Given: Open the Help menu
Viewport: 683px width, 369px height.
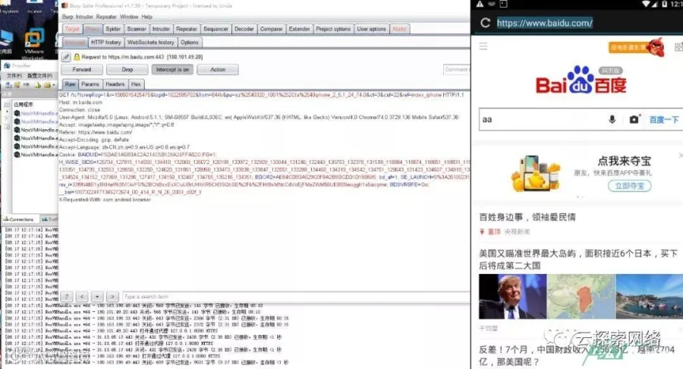Looking at the screenshot, I should (x=146, y=17).
